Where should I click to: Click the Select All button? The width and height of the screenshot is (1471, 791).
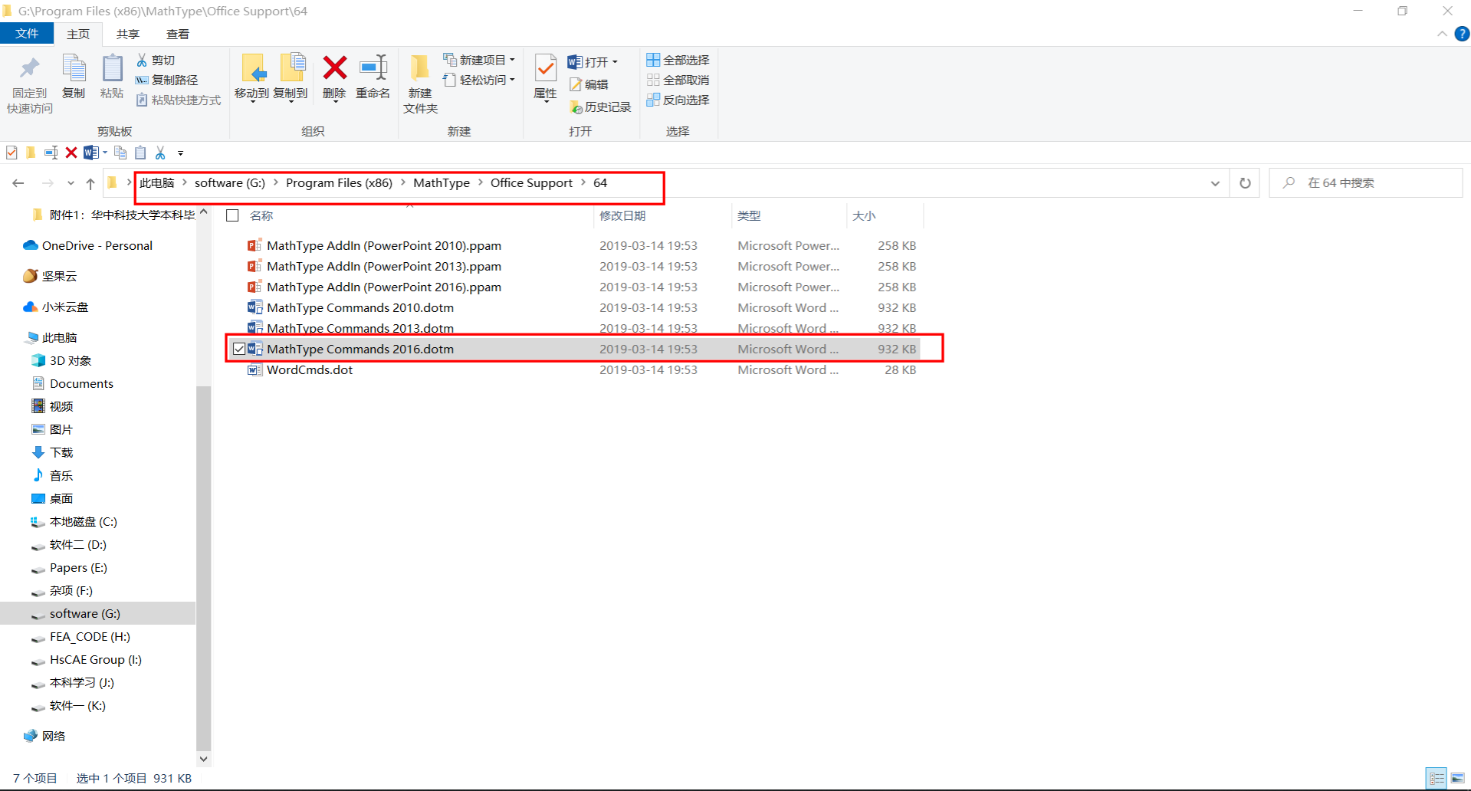coord(678,60)
